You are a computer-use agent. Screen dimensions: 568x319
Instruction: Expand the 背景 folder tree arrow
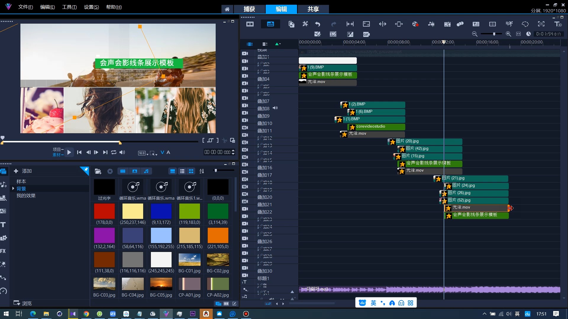pyautogui.click(x=13, y=188)
